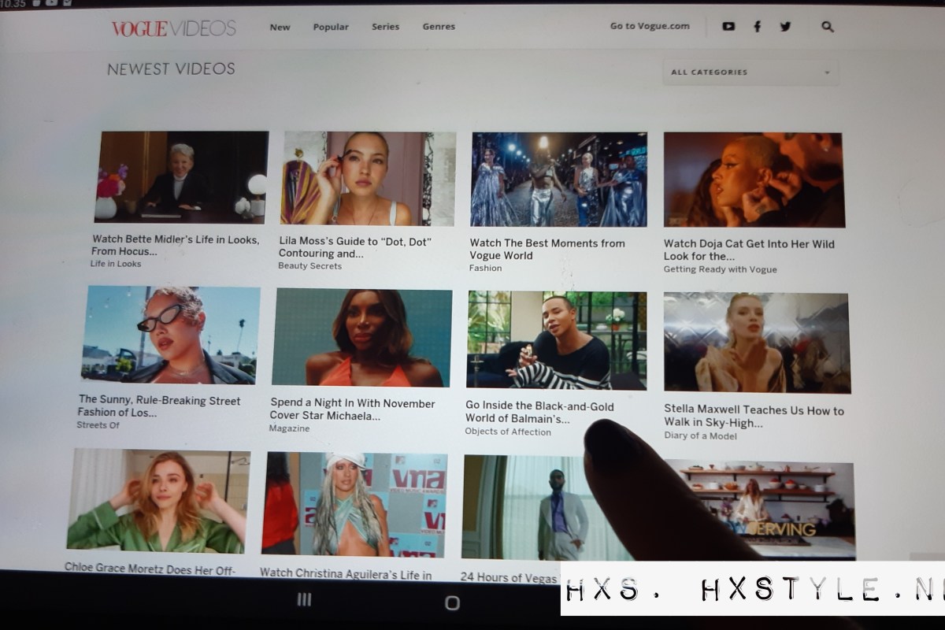Open Stella Maxwell sky-high heels title

[753, 417]
